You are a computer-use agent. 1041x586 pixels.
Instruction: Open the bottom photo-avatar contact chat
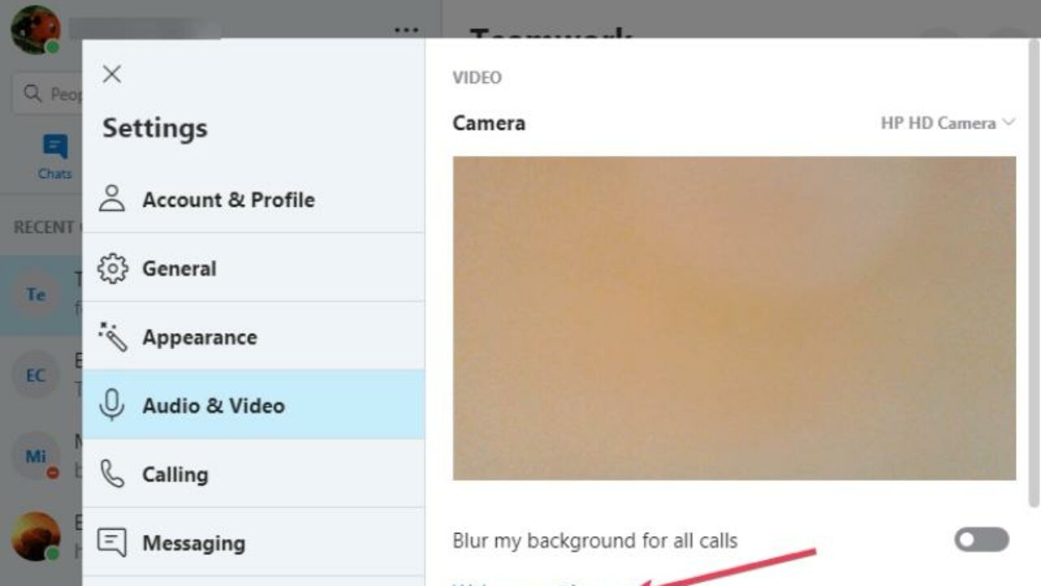coord(36,536)
